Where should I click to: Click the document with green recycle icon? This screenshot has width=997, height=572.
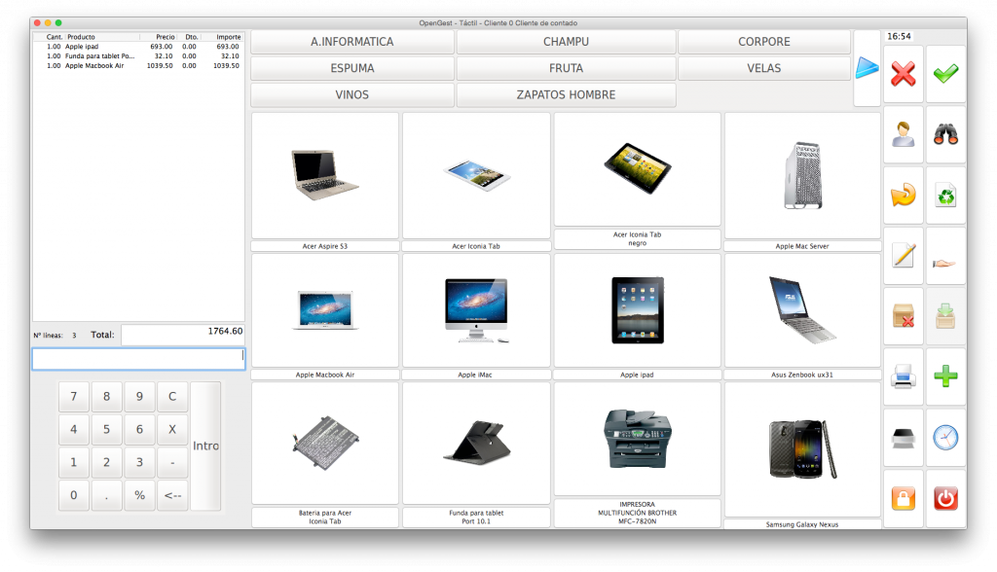946,196
